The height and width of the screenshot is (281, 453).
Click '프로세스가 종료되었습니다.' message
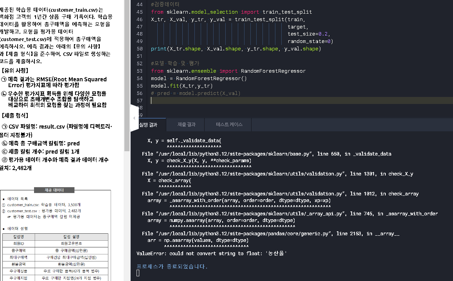172,266
